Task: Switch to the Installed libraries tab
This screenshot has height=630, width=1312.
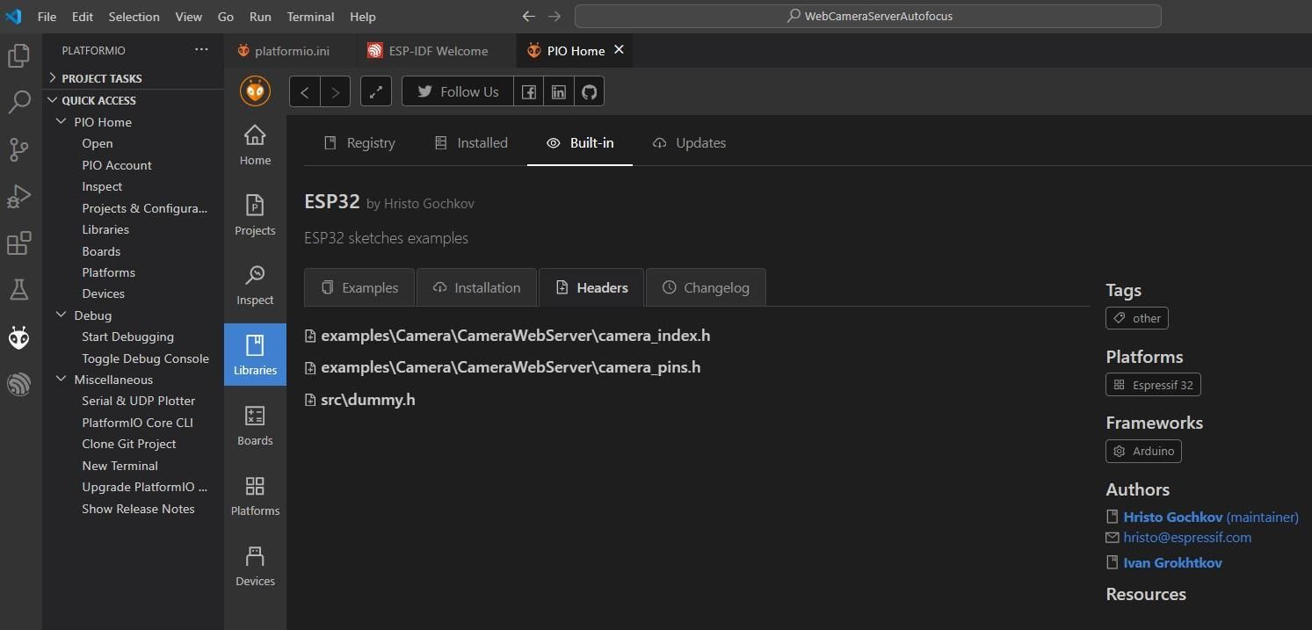Action: pos(471,142)
